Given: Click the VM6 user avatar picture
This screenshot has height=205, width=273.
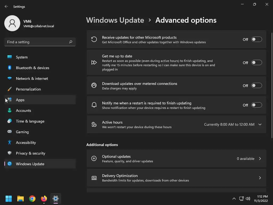Looking at the screenshot, I should 12,23.
